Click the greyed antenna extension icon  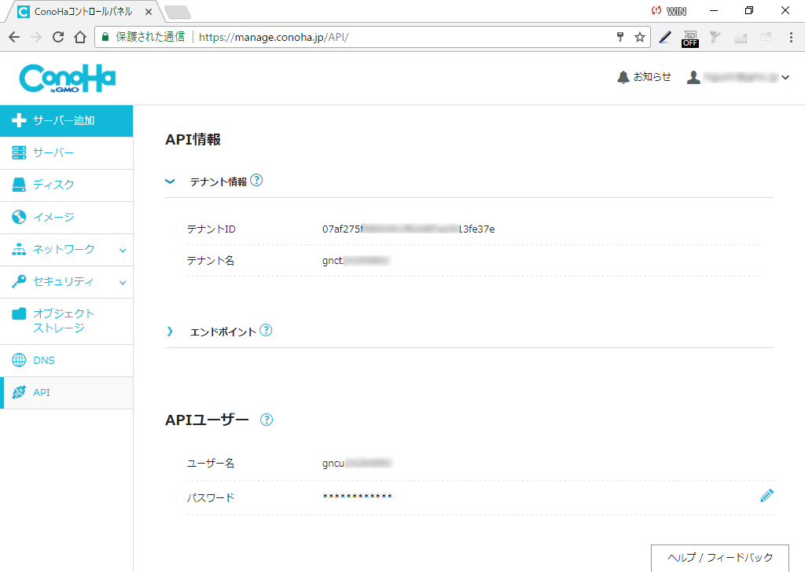(x=715, y=37)
